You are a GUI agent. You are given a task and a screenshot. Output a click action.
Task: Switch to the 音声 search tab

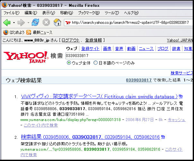pyautogui.click(x=119, y=49)
